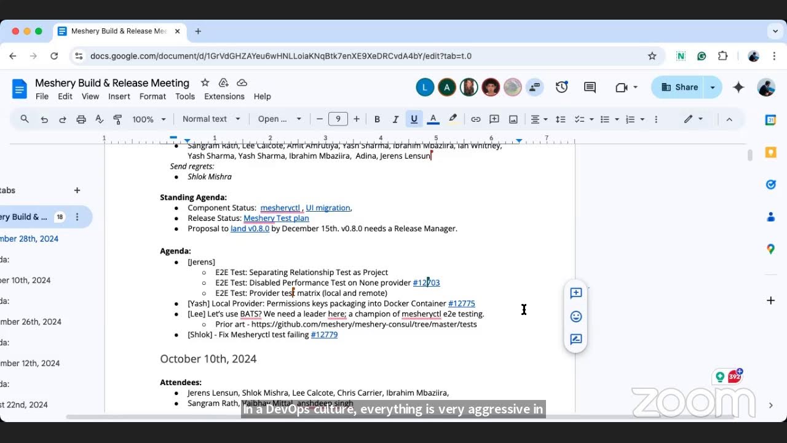Open the Format menu
The height and width of the screenshot is (443, 787).
click(x=152, y=97)
